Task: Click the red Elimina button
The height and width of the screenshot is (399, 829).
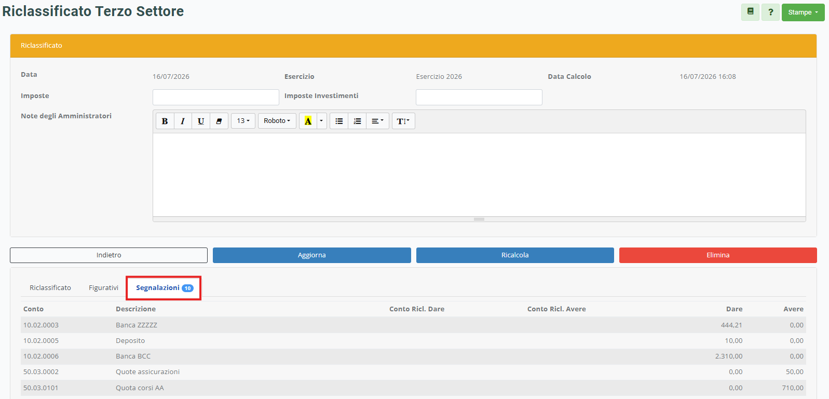Action: click(718, 255)
